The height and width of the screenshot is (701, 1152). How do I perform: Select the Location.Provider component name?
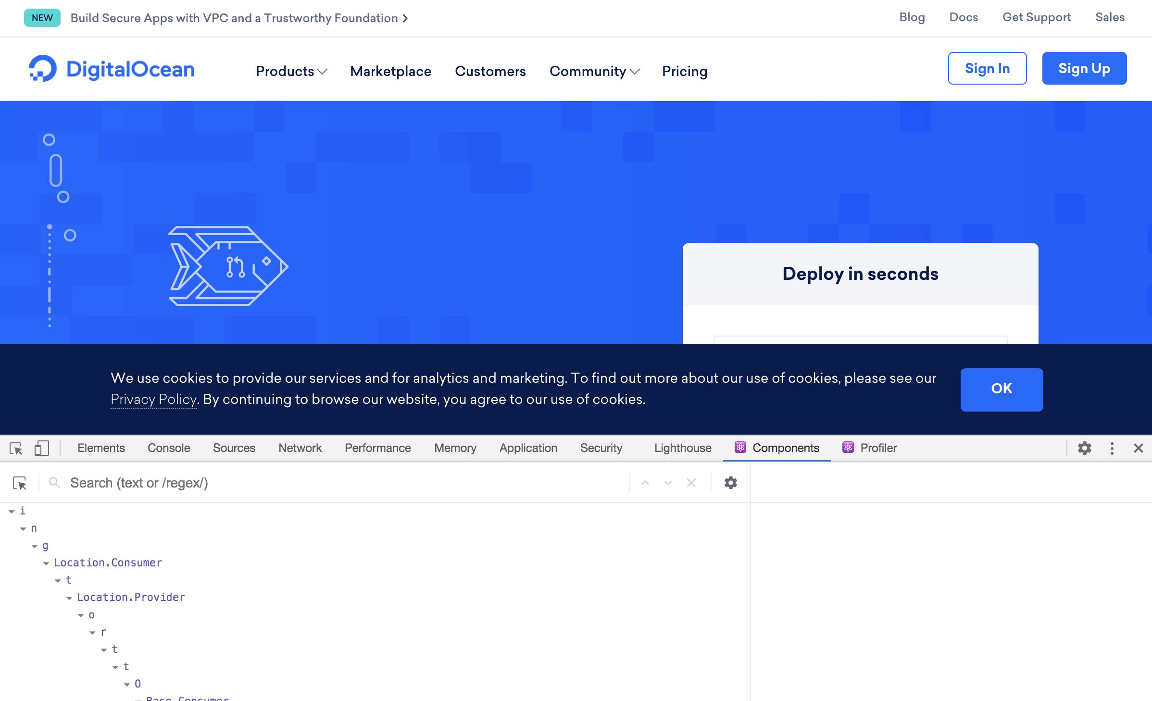131,598
